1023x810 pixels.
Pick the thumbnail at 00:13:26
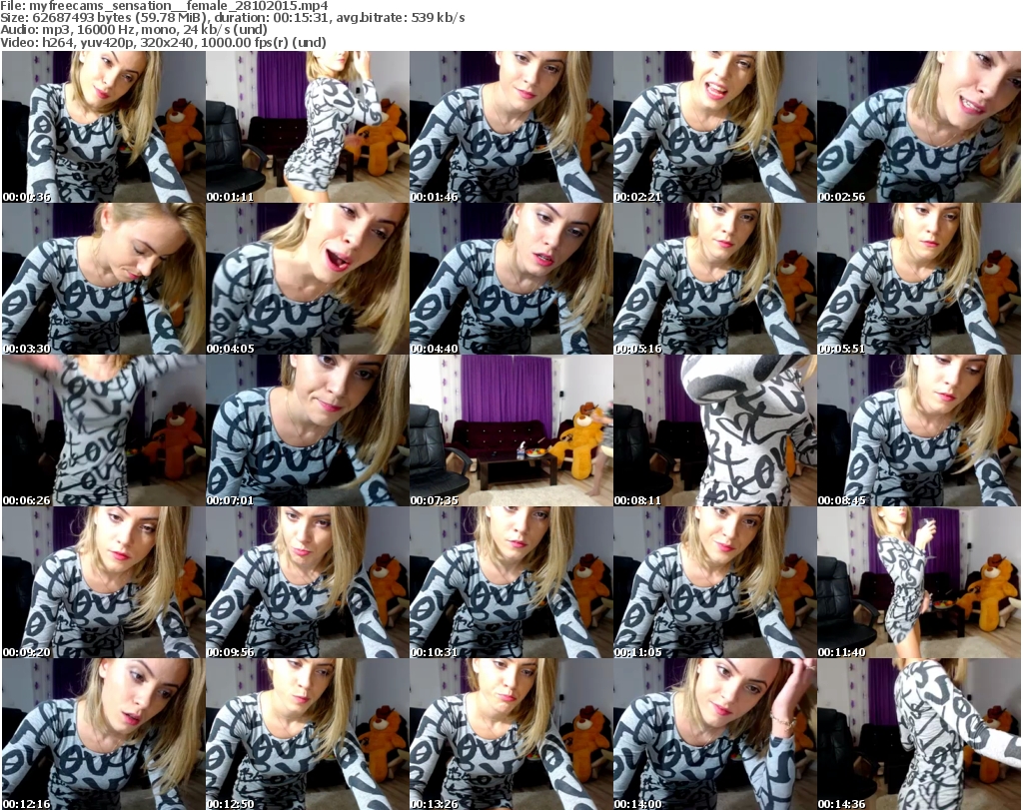click(511, 734)
